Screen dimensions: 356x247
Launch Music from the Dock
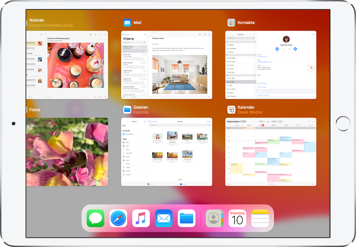(141, 218)
